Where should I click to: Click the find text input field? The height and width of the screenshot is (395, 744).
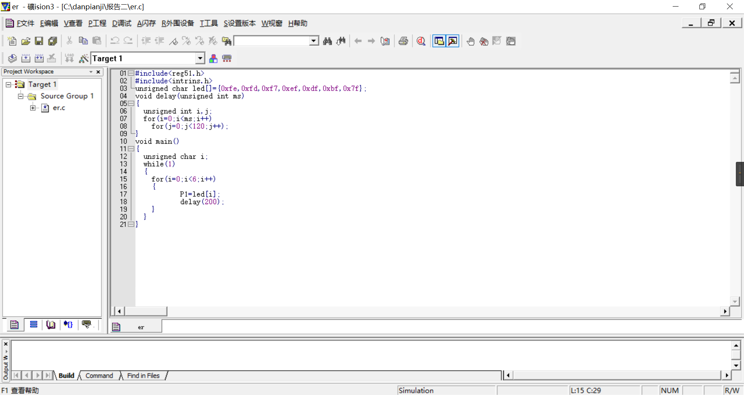point(272,41)
